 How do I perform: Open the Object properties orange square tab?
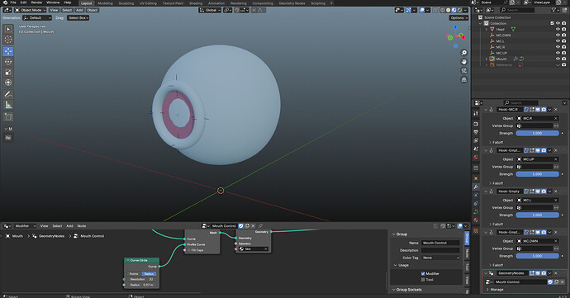coord(476,178)
